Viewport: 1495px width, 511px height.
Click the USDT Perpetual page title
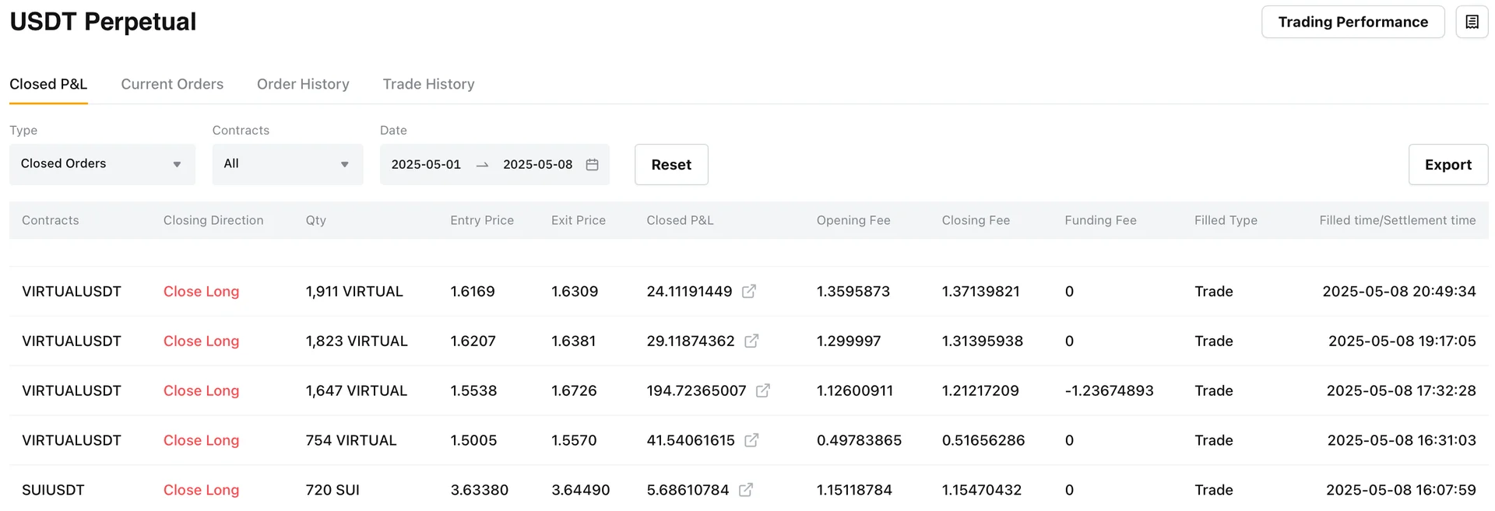(103, 22)
